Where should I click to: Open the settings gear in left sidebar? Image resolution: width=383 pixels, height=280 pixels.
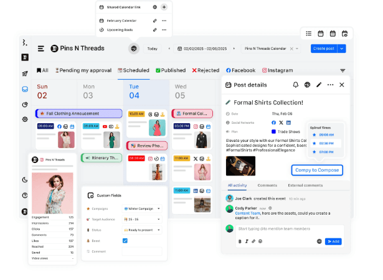(25, 119)
